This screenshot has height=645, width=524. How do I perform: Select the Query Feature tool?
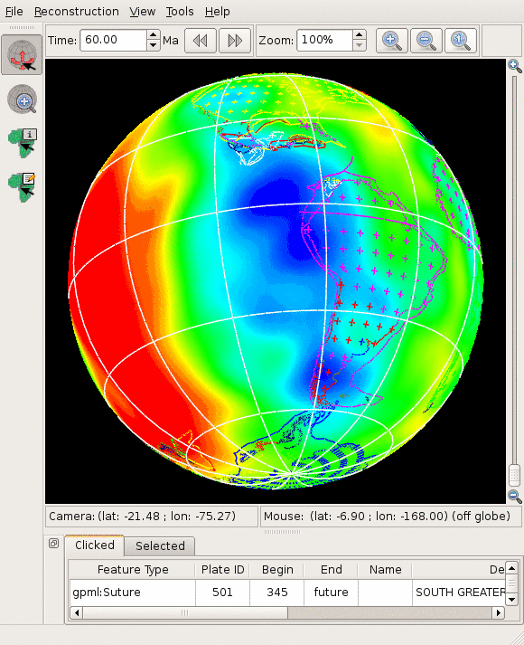22,143
